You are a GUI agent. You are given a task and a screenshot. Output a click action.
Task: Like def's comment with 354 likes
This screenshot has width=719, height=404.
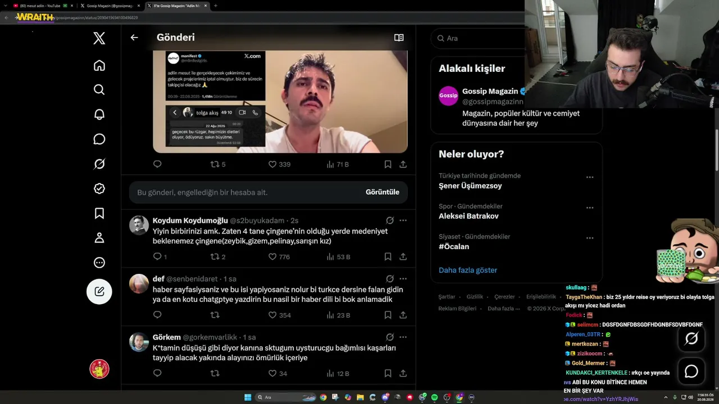[279, 315]
